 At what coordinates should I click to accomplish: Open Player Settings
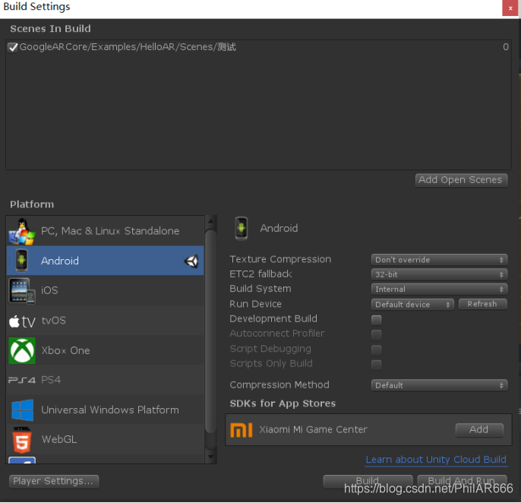tap(54, 482)
